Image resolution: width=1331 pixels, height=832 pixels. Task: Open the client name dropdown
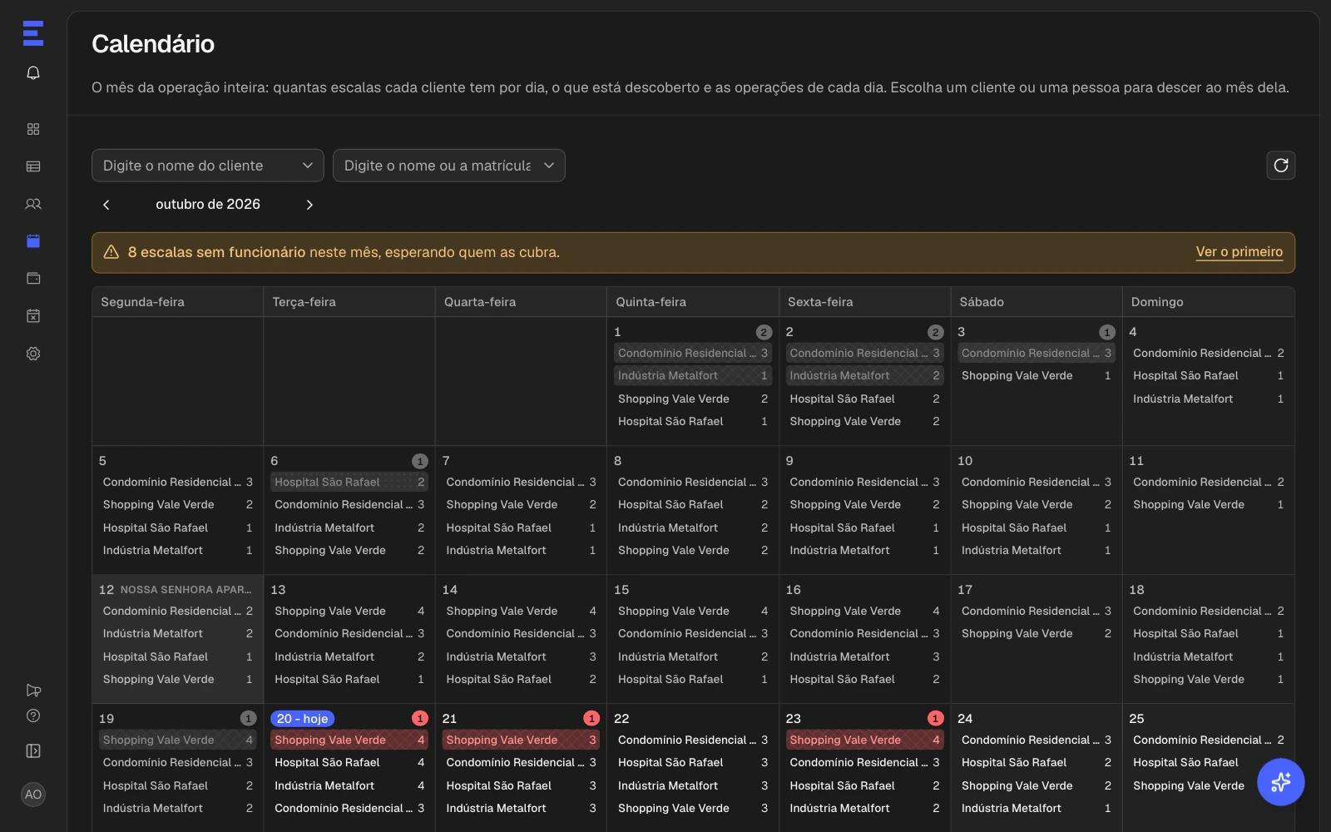pos(208,166)
